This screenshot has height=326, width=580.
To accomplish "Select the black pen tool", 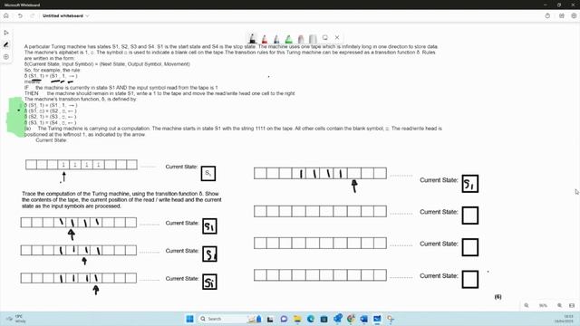I will (253, 38).
